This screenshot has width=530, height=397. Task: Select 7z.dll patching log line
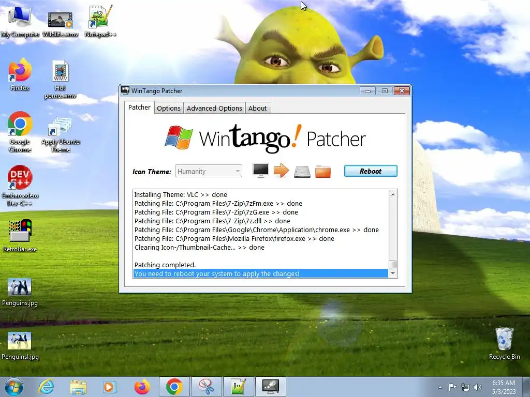click(212, 221)
